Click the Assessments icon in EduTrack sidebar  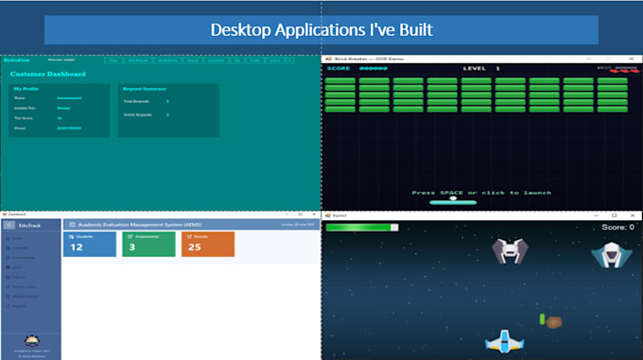click(8, 258)
